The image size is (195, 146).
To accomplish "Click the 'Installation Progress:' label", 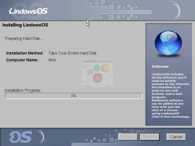I will coord(23,90).
